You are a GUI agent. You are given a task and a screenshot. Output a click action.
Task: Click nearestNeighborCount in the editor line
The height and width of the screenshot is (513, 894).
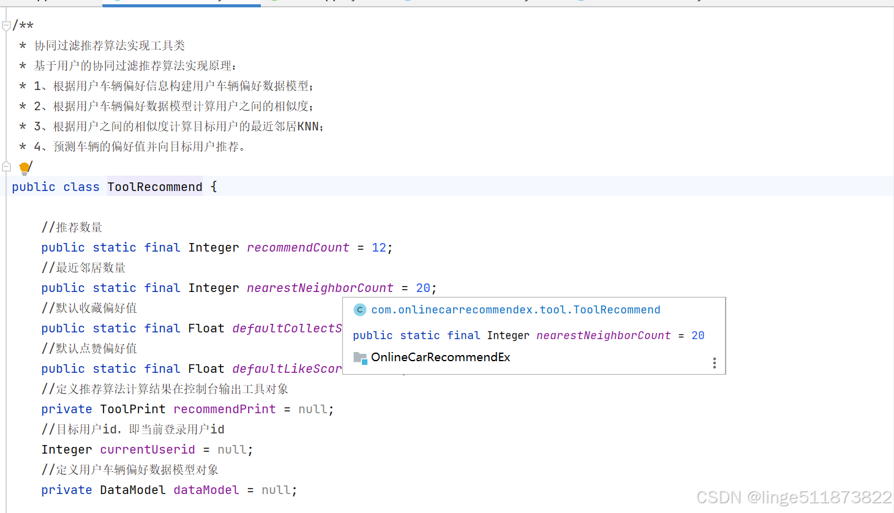(x=320, y=288)
